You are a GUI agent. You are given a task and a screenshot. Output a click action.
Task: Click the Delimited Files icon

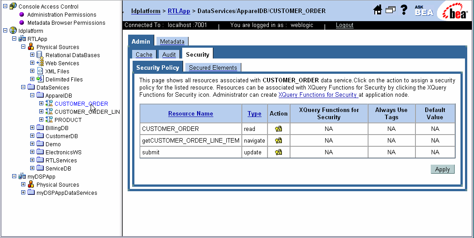coord(40,79)
